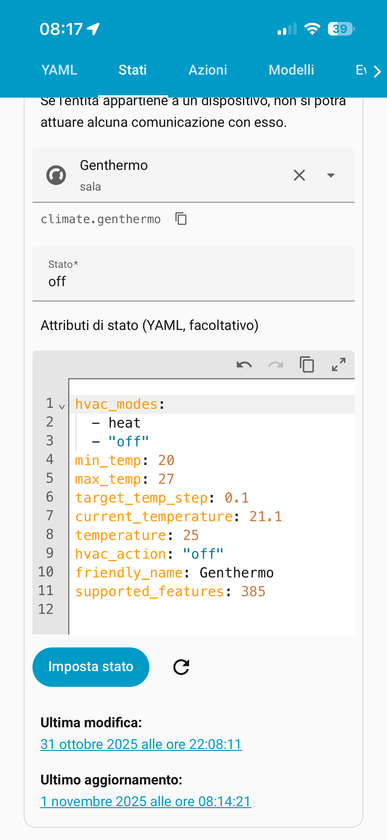The height and width of the screenshot is (840, 387).
Task: Open the Azioni tab
Action: coord(208,70)
